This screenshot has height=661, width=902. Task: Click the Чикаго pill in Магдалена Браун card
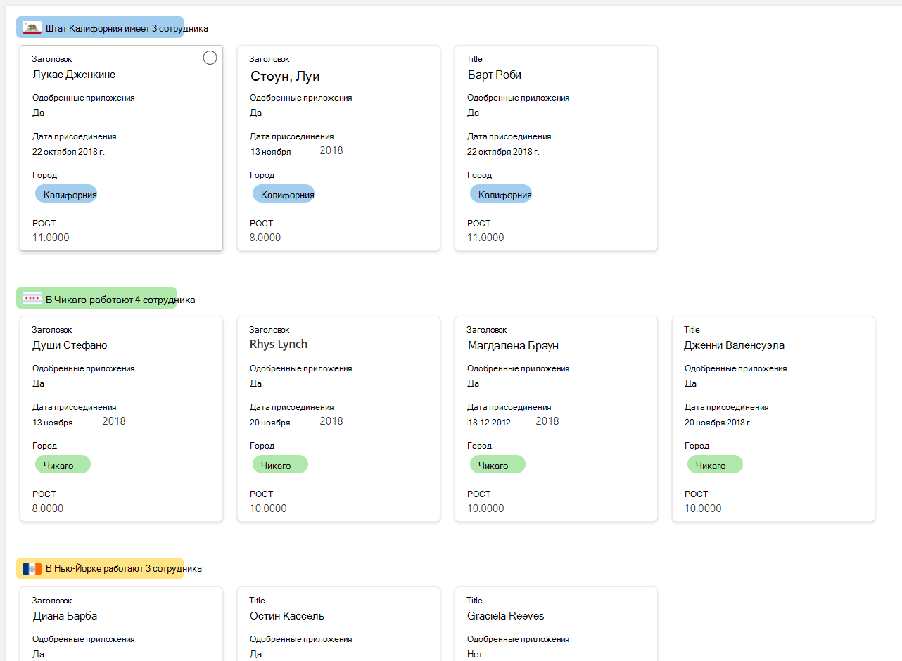pyautogui.click(x=497, y=464)
